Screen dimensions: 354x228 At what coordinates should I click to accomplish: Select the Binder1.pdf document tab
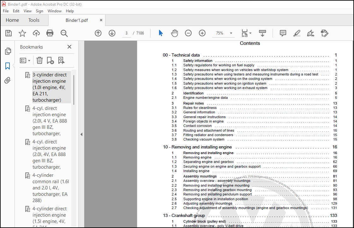[77, 20]
